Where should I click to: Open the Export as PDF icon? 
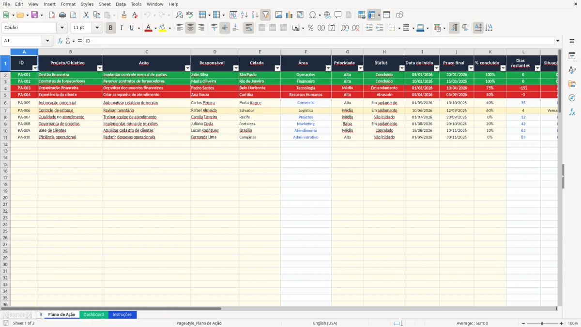coord(52,15)
